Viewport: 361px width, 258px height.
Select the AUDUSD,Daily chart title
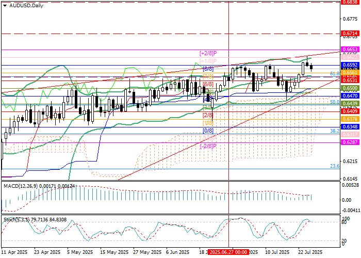[26, 6]
